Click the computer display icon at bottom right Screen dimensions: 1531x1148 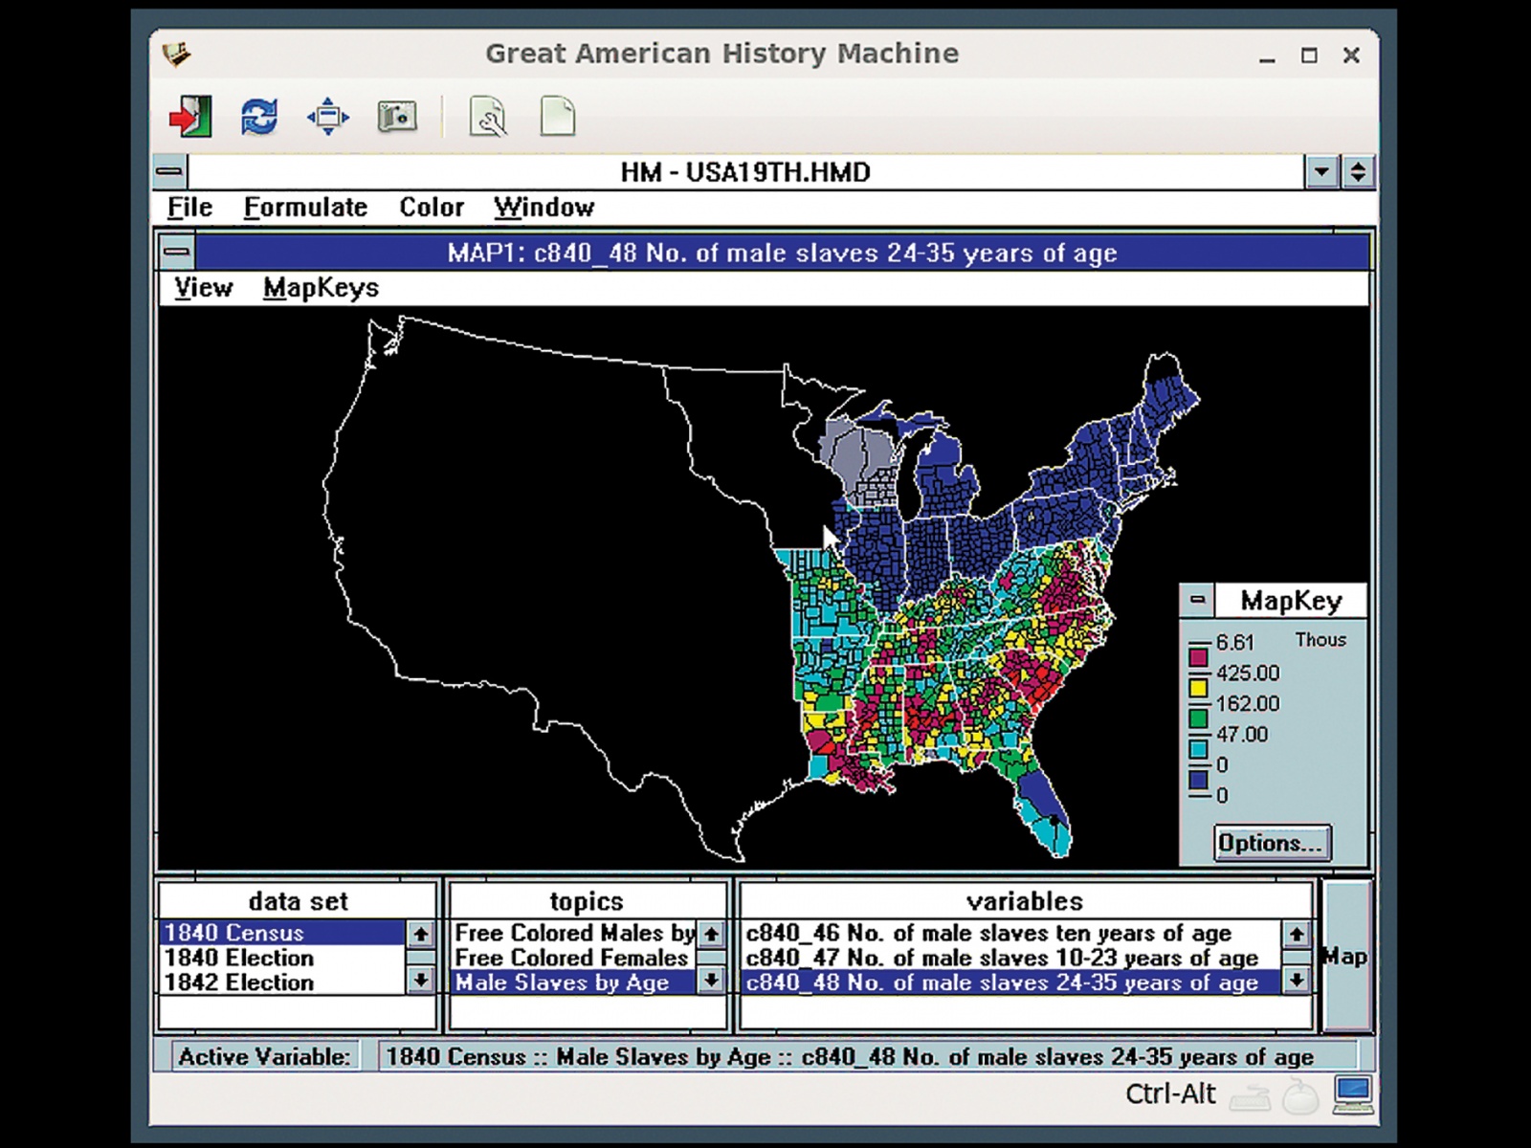[x=1353, y=1094]
